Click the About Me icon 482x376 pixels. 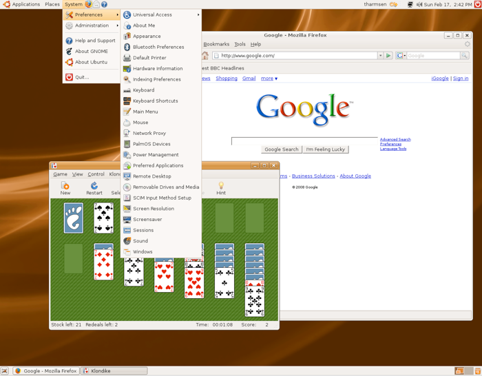click(x=127, y=25)
